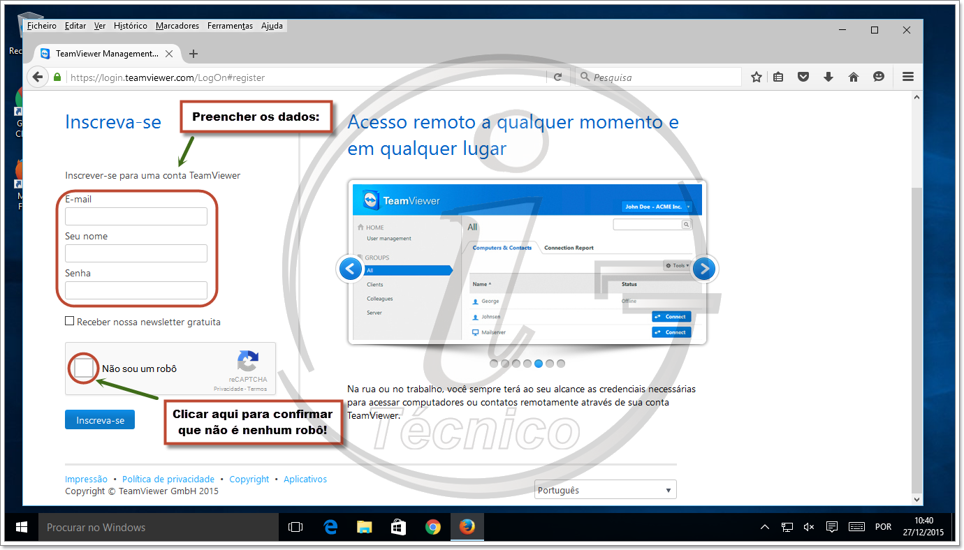
Task: Check the 'Não sou um robô' reCAPTCHA box
Action: click(x=83, y=369)
